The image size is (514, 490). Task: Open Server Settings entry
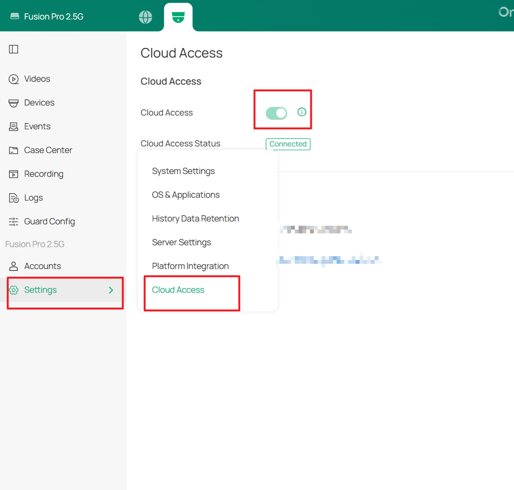[x=181, y=242]
